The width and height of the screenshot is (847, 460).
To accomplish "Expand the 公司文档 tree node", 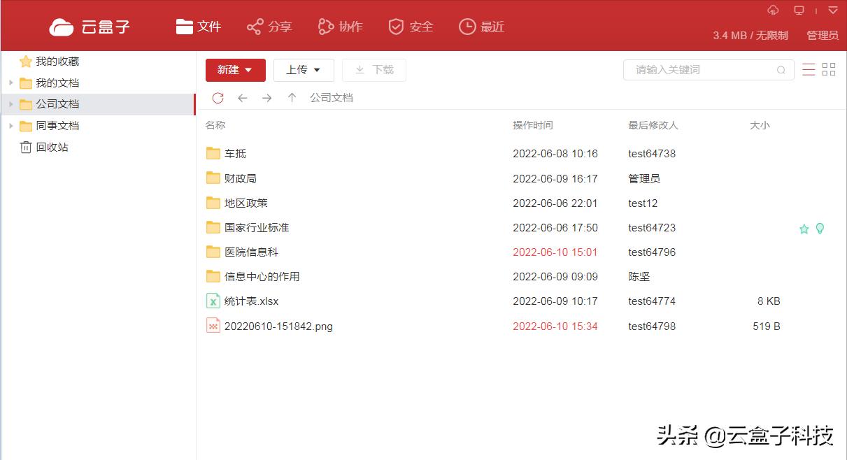I will coord(10,104).
